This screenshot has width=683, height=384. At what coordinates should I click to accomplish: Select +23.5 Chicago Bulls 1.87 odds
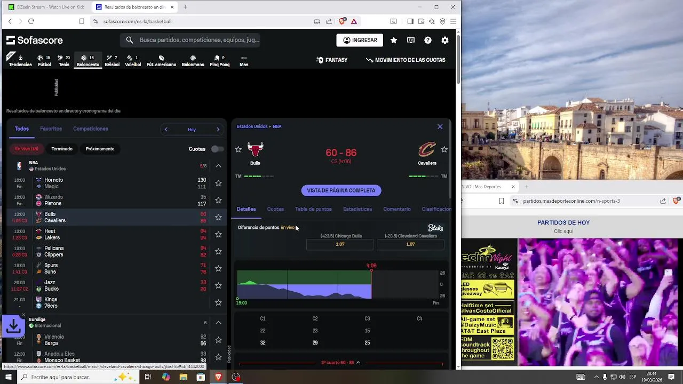[x=340, y=244]
